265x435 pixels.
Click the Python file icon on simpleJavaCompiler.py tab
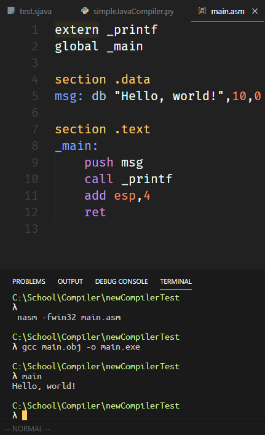[85, 11]
